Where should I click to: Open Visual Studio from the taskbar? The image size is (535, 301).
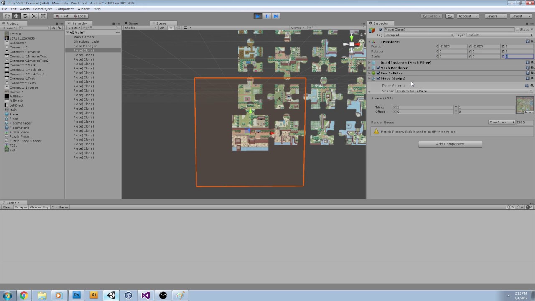pyautogui.click(x=145, y=295)
